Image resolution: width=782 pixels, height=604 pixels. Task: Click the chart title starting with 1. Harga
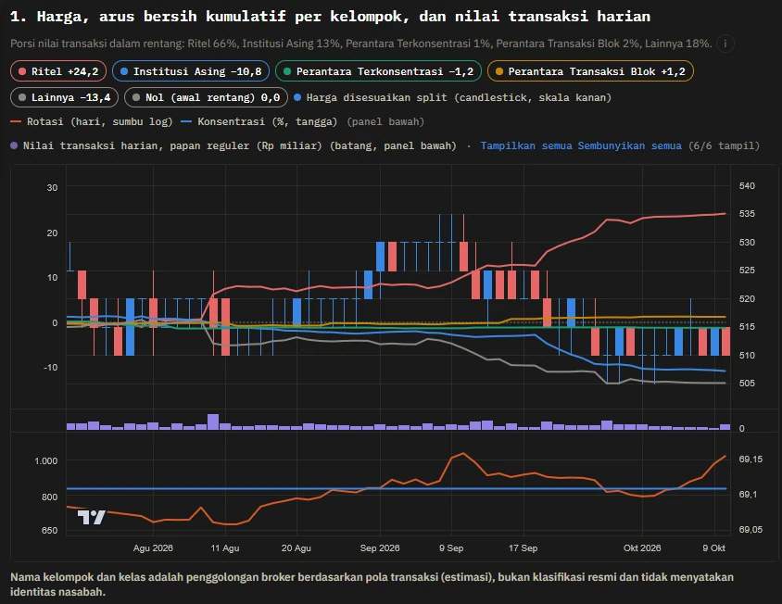pyautogui.click(x=330, y=17)
